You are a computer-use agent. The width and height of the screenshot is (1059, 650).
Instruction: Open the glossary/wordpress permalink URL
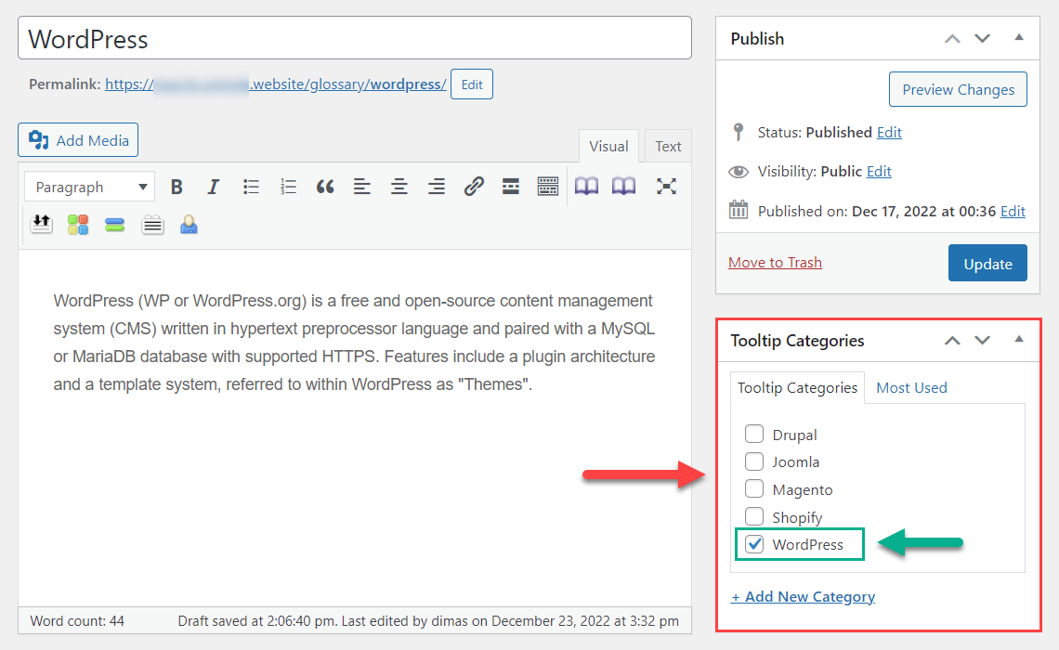[276, 84]
